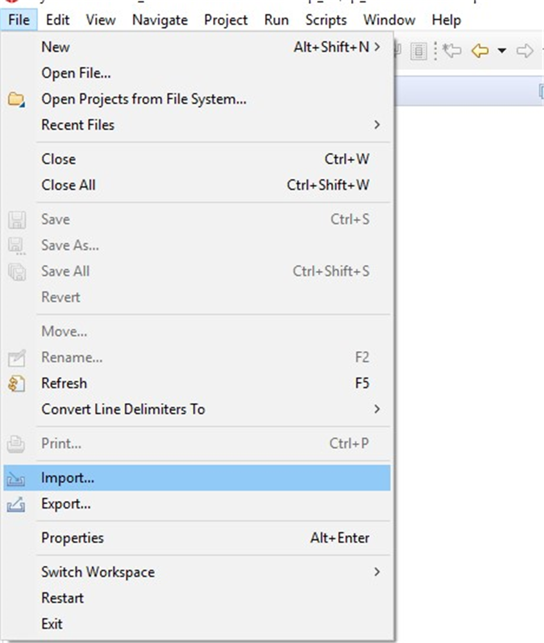Image resolution: width=544 pixels, height=643 pixels.
Task: Click the Last Edit Location icon
Action: (x=452, y=50)
